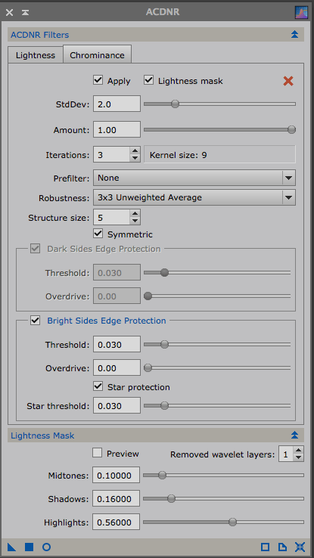Click the 'Lightness Mask' section title

pos(42,436)
